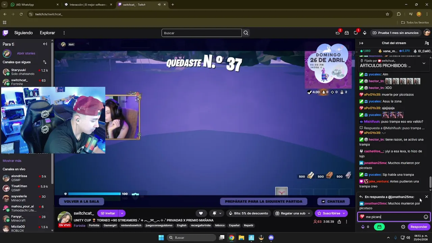432x243 pixels.
Task: Open the Explorar navigation item
Action: click(47, 33)
